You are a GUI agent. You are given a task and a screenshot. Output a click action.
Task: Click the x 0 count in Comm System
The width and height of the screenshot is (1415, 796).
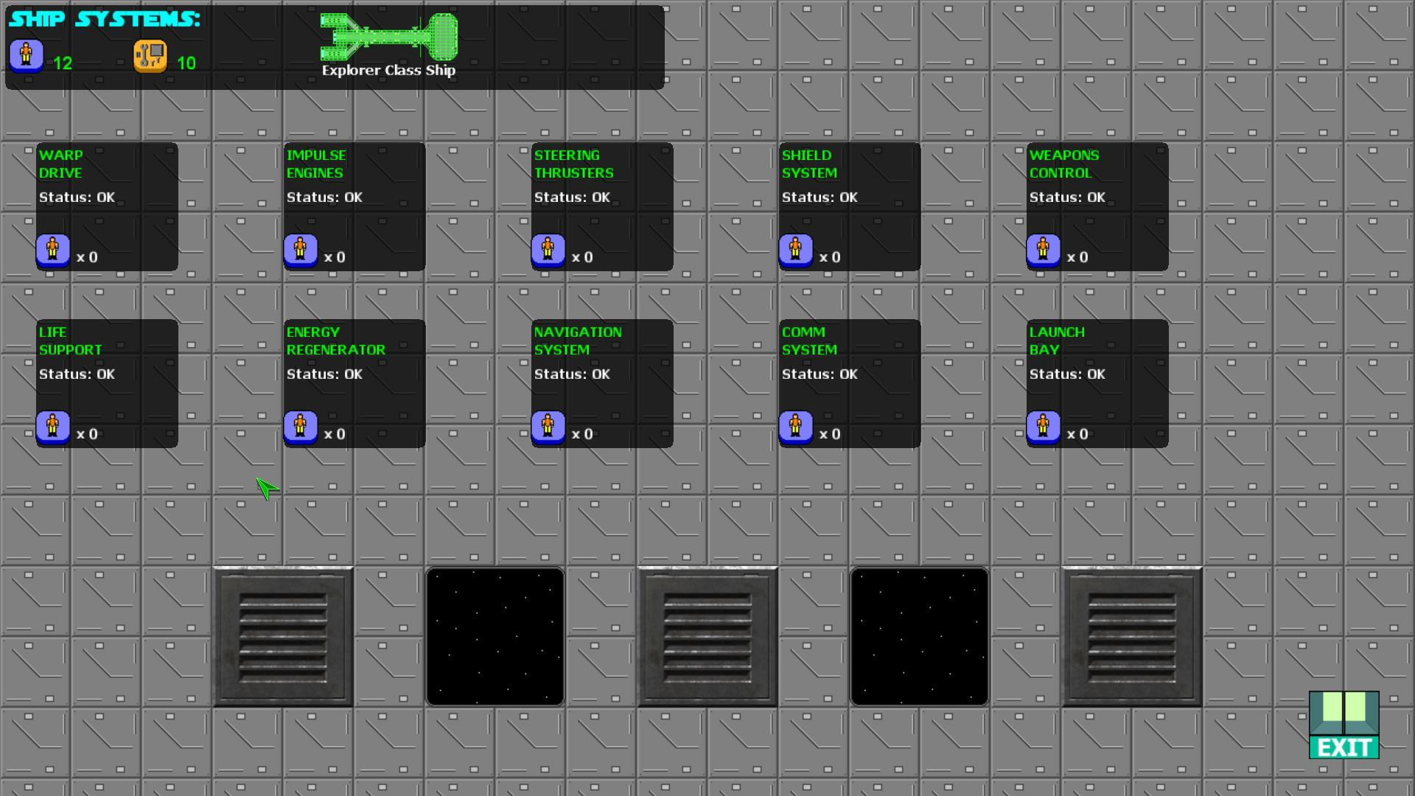pos(830,434)
